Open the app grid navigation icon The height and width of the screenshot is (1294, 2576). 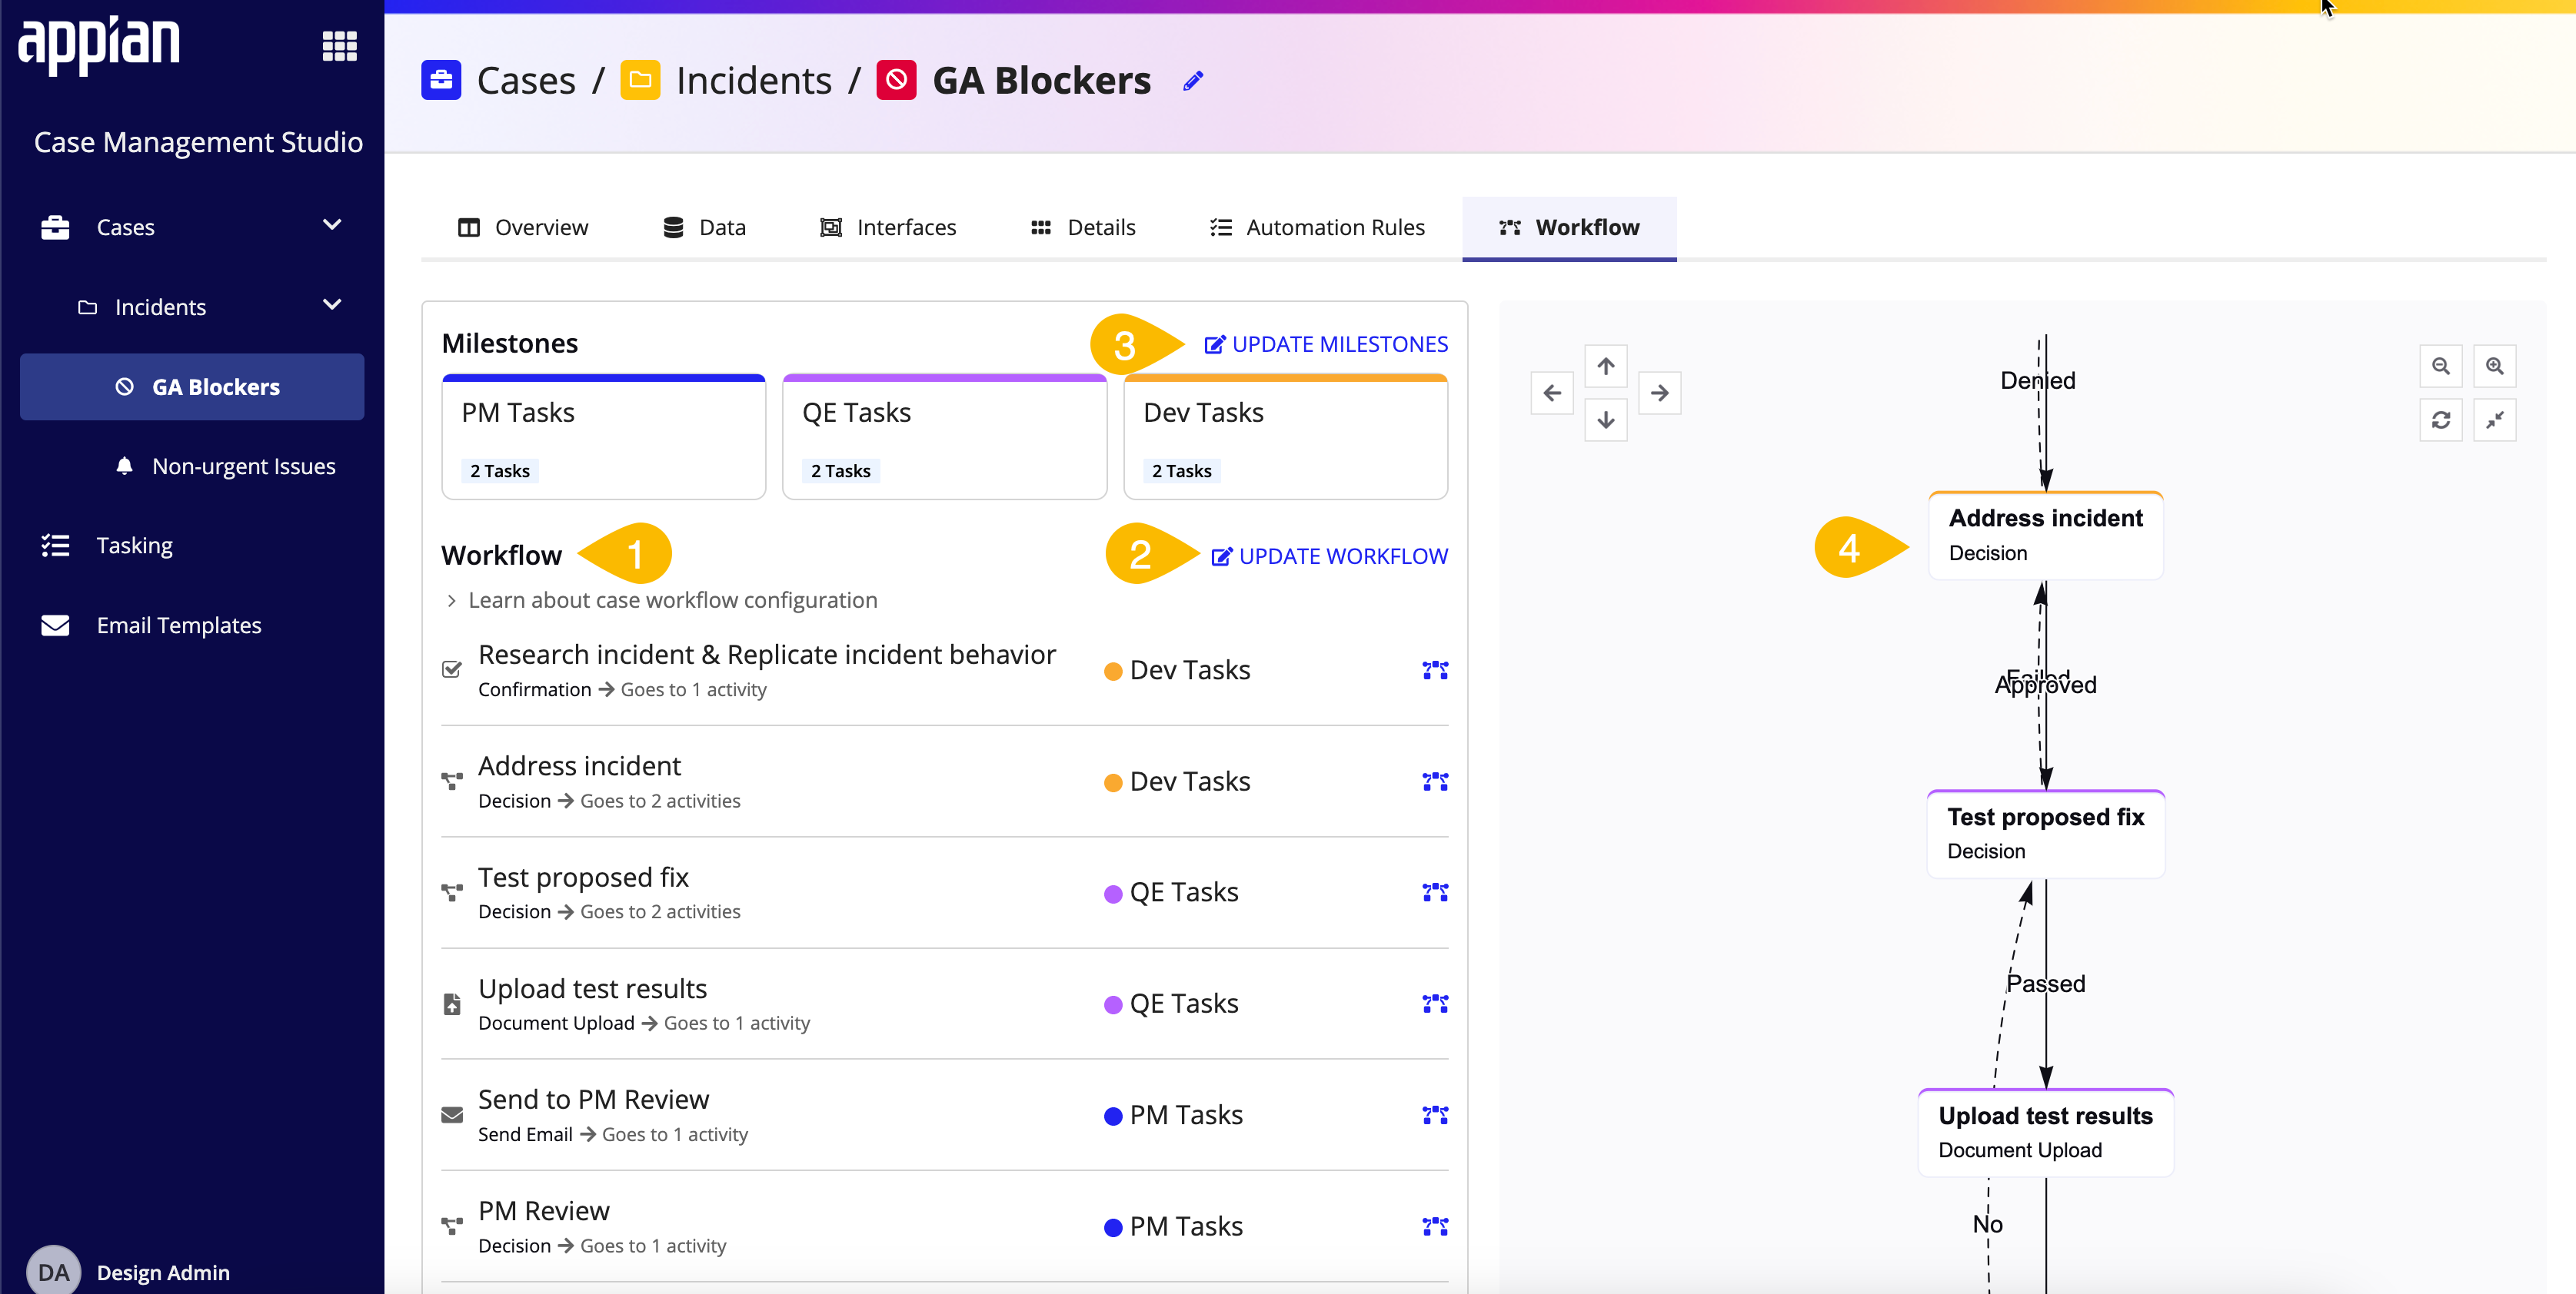tap(339, 45)
